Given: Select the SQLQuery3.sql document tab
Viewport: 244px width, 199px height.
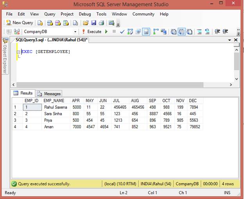Looking at the screenshot, I should point(51,40).
